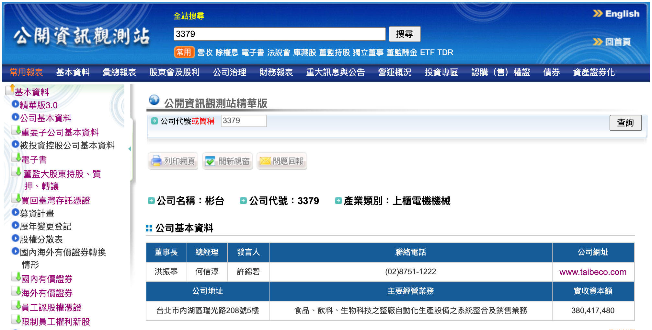
Task: Collapse the sidebar with the small arrow handle
Action: (130, 149)
